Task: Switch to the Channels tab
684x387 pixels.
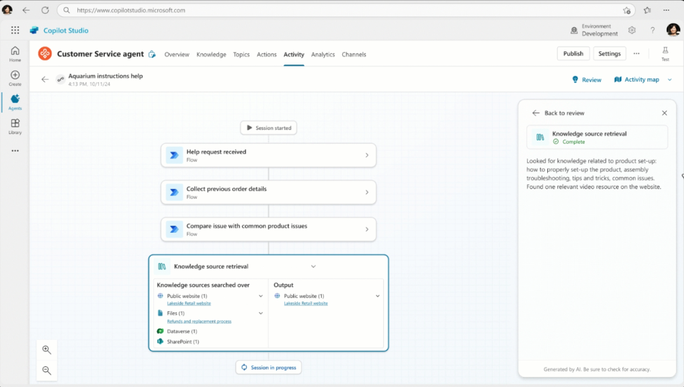Action: point(354,54)
